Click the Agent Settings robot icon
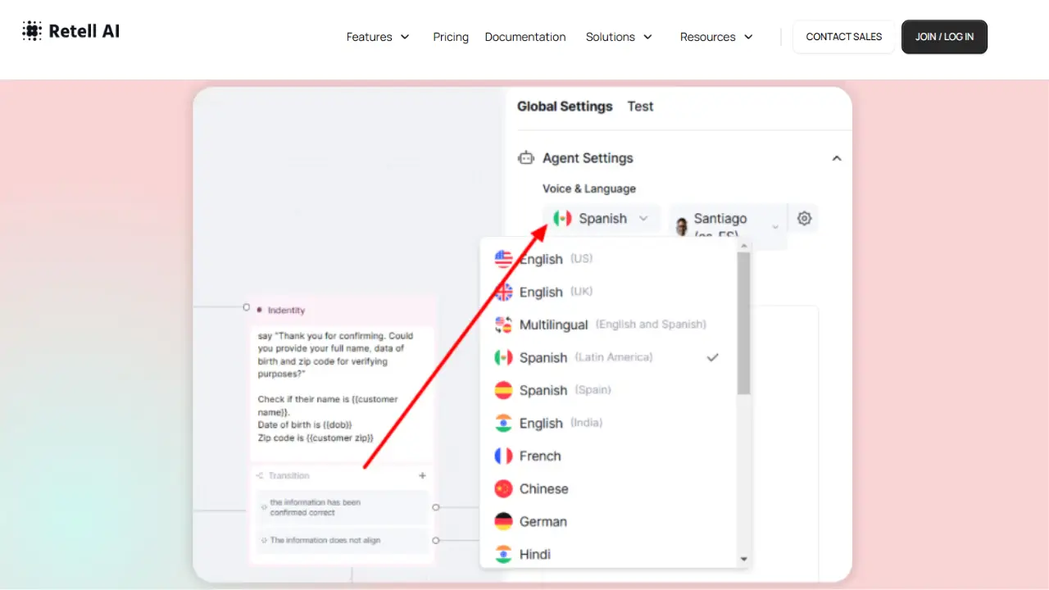The width and height of the screenshot is (1049, 590). click(x=526, y=158)
